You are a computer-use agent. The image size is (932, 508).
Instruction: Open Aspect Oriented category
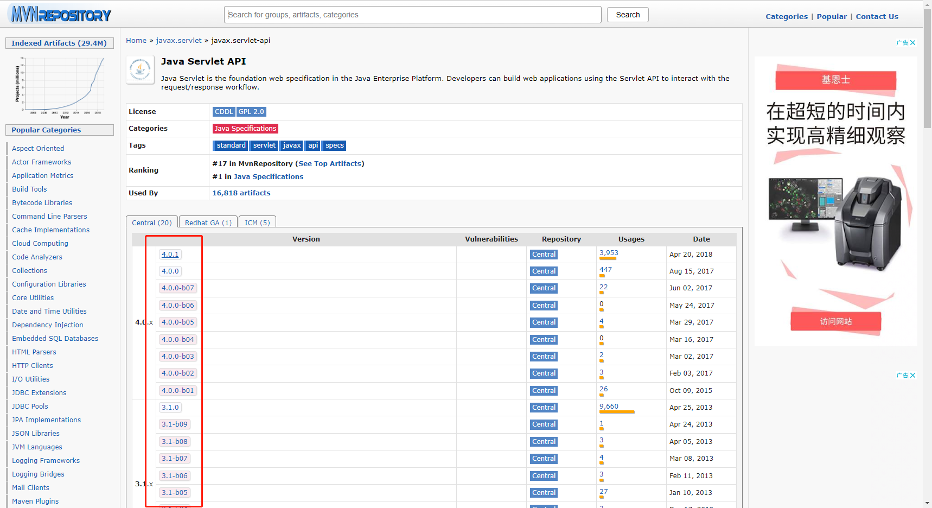(38, 149)
